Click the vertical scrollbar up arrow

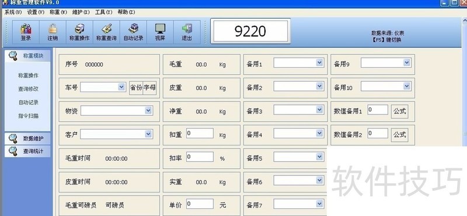pyautogui.click(x=464, y=20)
